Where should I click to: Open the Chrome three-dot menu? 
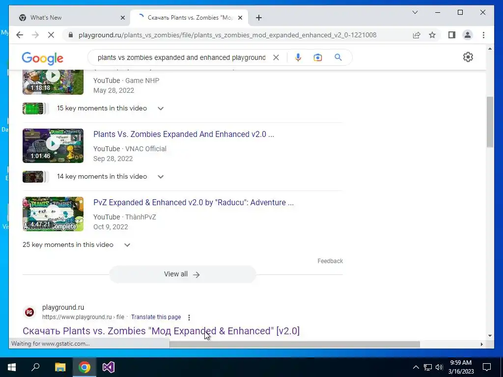pos(483,35)
